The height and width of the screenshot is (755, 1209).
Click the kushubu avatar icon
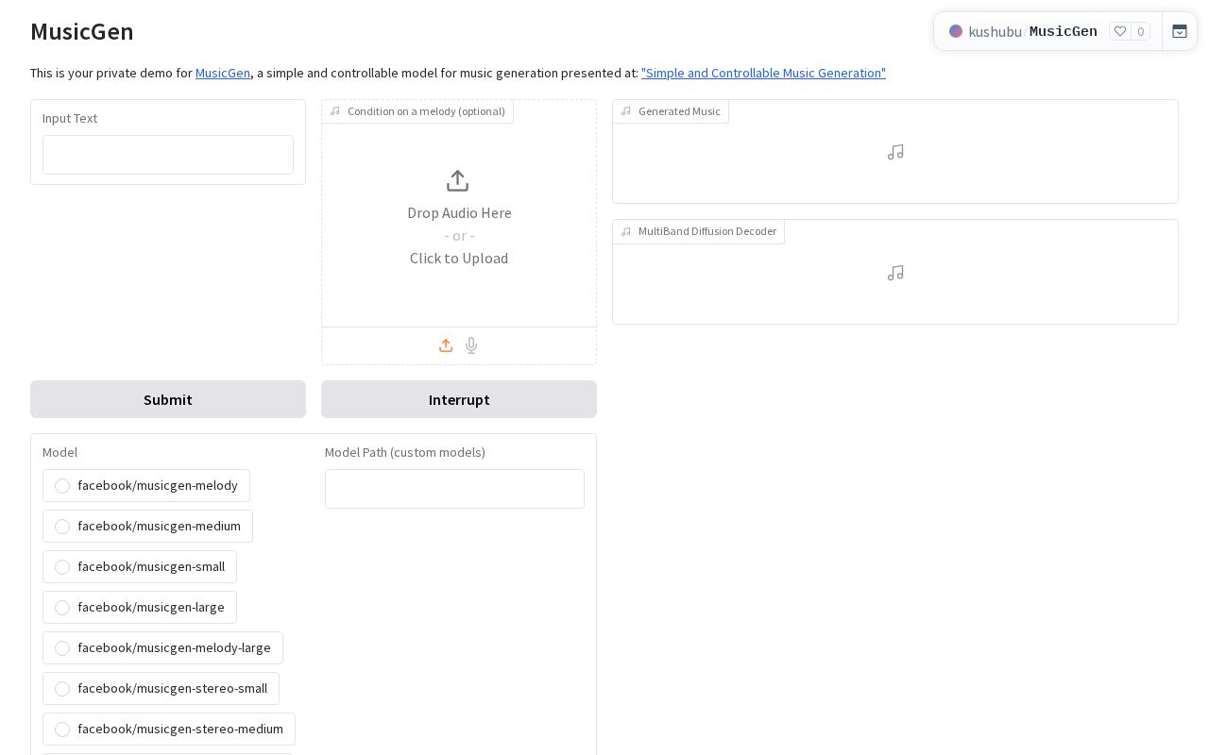tap(956, 31)
